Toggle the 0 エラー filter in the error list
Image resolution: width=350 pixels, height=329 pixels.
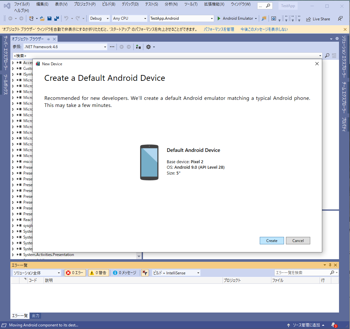pyautogui.click(x=75, y=272)
